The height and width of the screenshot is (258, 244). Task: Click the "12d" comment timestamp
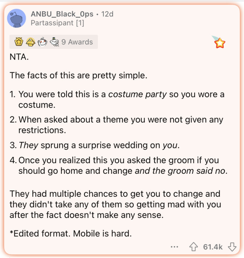pos(107,14)
